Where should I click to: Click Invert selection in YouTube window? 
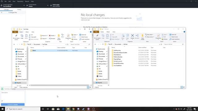pos(84,39)
